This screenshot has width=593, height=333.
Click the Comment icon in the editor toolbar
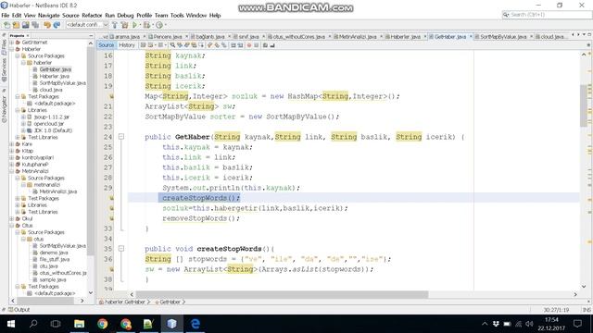tap(266, 45)
